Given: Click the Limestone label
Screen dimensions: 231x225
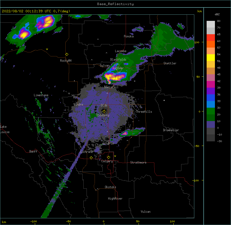Looking at the screenshot, I should [x=41, y=95].
